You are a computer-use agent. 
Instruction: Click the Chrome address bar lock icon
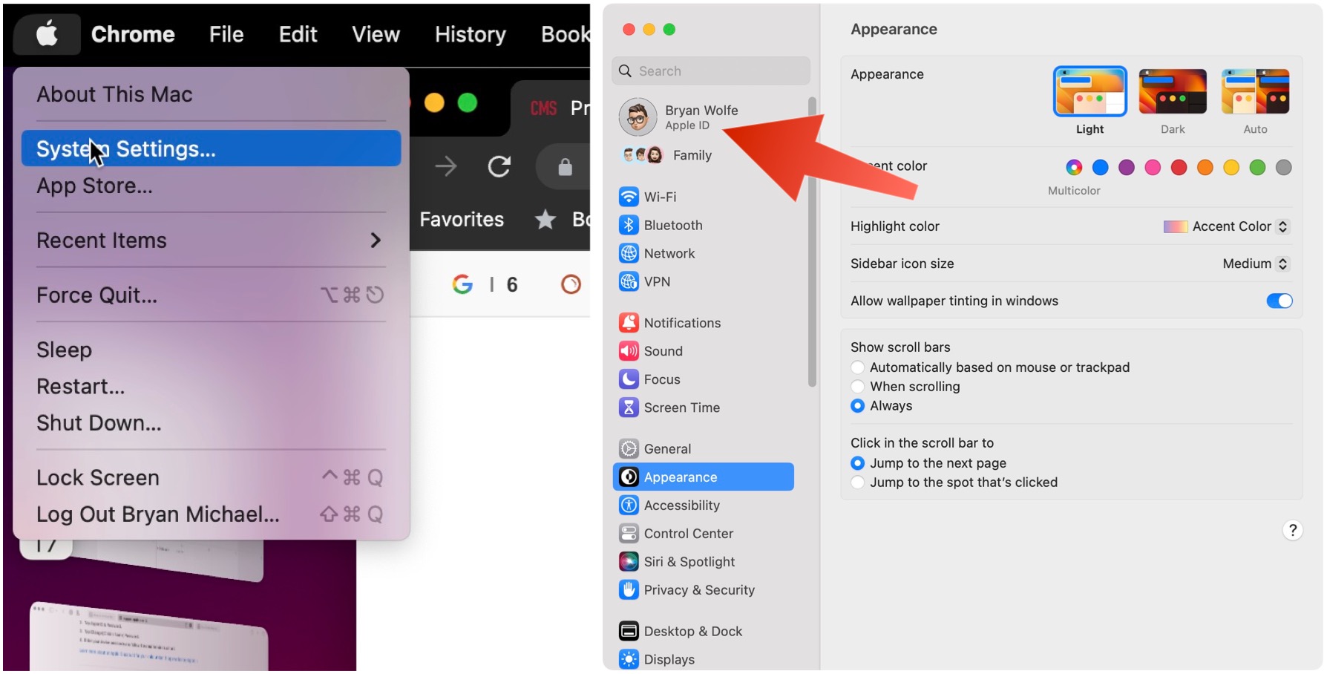click(565, 167)
